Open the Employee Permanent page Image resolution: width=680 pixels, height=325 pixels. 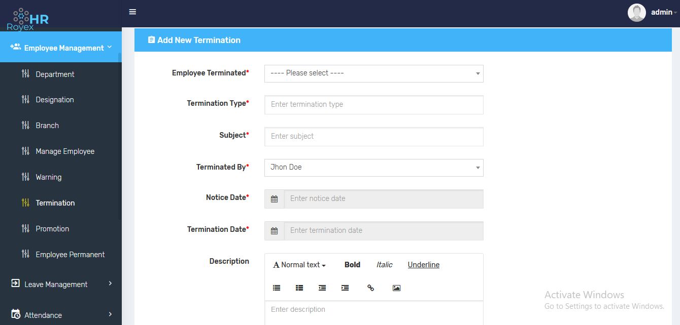coord(70,254)
